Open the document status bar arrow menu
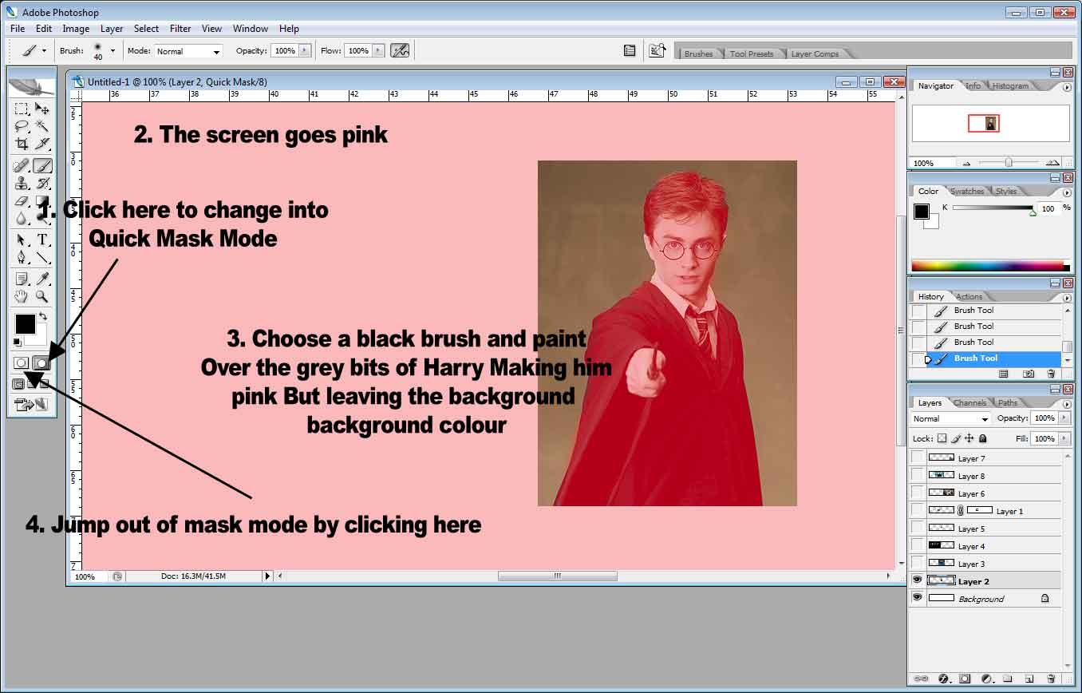1082x693 pixels. pos(268,576)
